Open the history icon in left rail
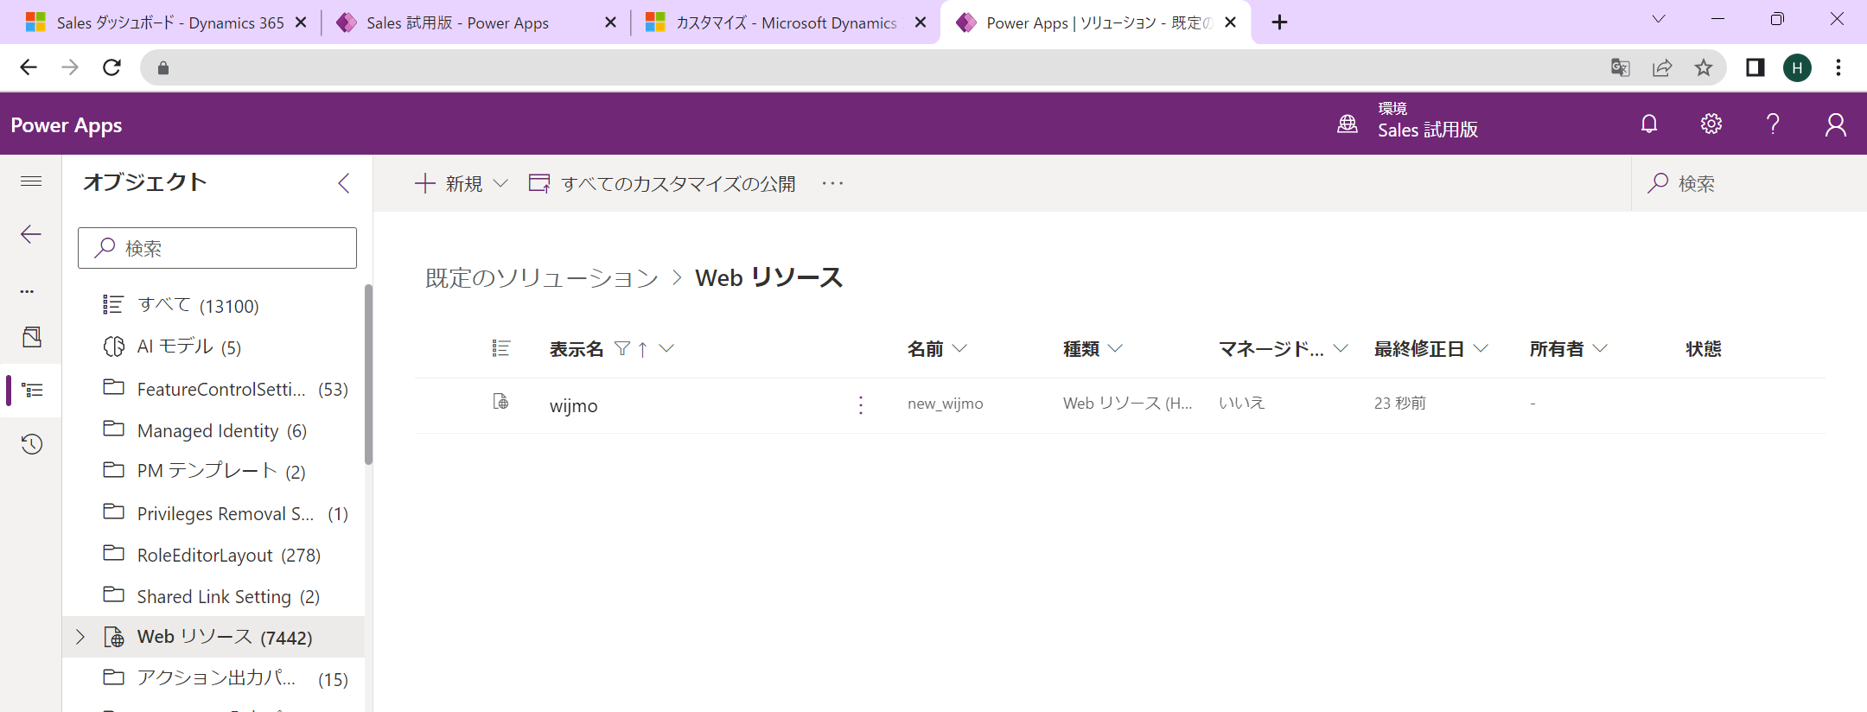1867x712 pixels. pos(32,444)
